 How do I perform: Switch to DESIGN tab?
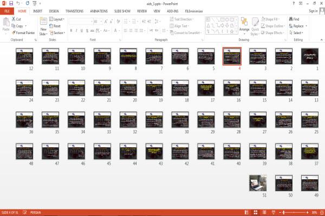click(54, 11)
